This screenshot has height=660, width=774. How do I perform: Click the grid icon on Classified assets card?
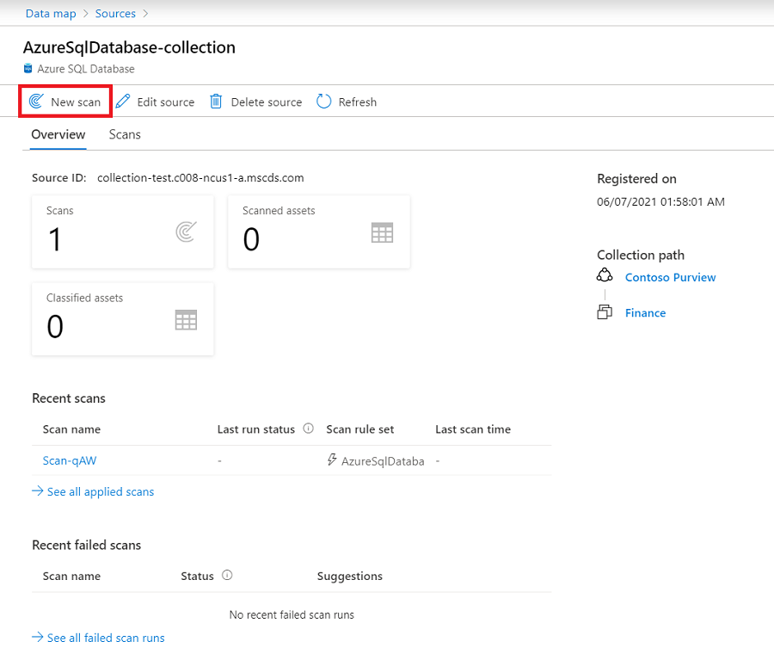pyautogui.click(x=185, y=319)
